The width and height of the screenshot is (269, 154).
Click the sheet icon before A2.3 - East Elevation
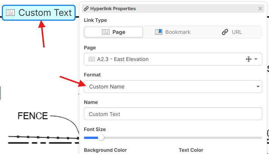pos(91,59)
